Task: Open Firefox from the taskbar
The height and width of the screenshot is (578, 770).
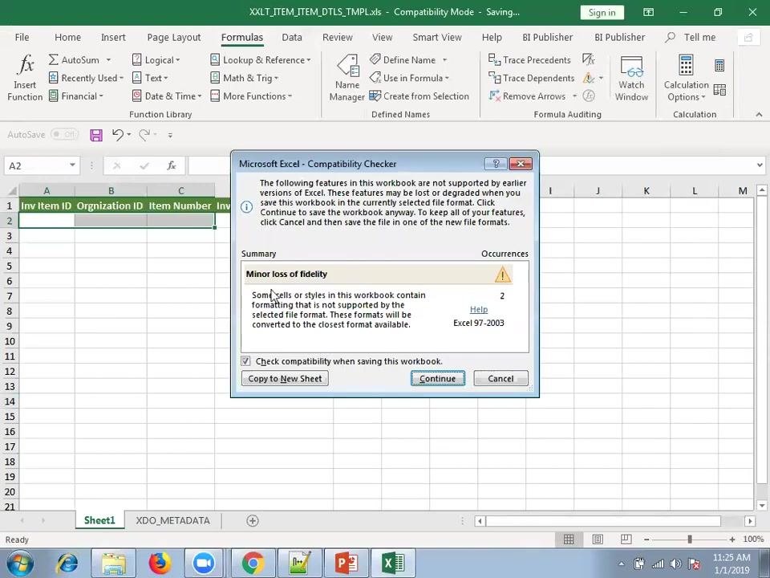Action: pos(160,563)
